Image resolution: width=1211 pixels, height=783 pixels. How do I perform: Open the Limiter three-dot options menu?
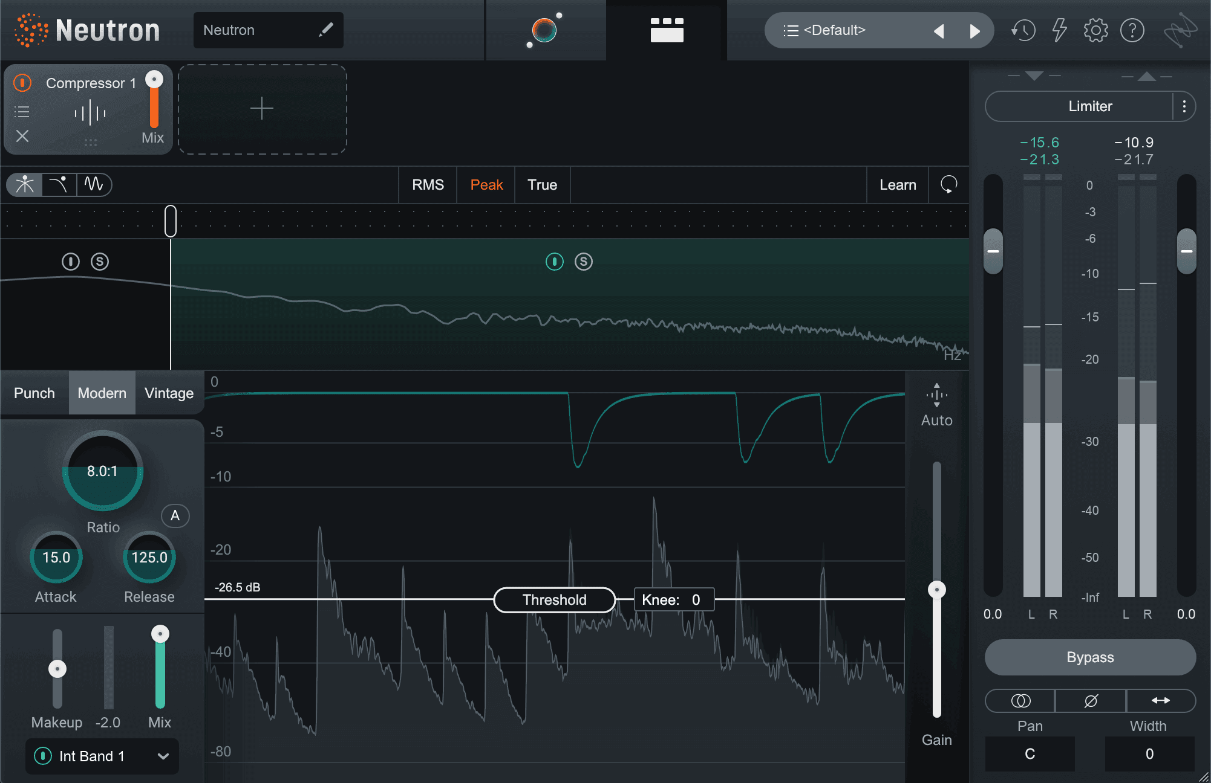click(x=1184, y=106)
